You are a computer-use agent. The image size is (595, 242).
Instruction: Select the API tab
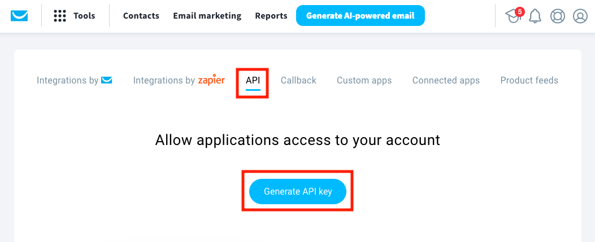click(x=253, y=80)
